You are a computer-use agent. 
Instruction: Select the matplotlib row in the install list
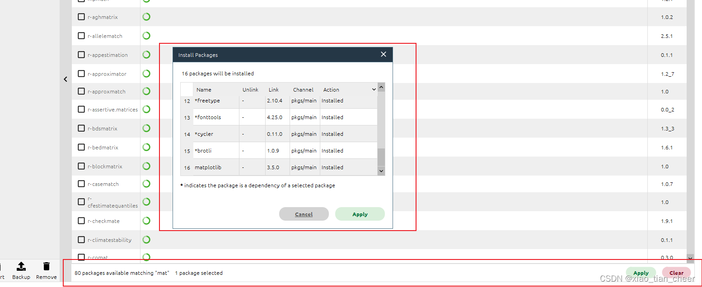[x=279, y=167]
